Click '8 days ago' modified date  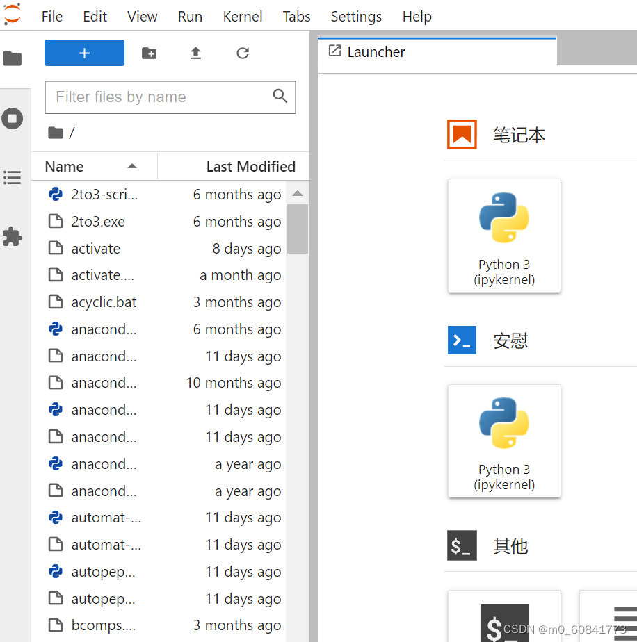click(x=247, y=249)
